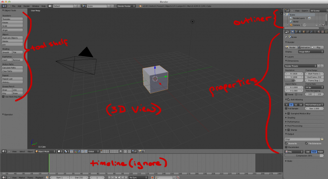This screenshot has width=328, height=179.
Task: Disable the Anti-Aliasing checkbox
Action: point(289,99)
